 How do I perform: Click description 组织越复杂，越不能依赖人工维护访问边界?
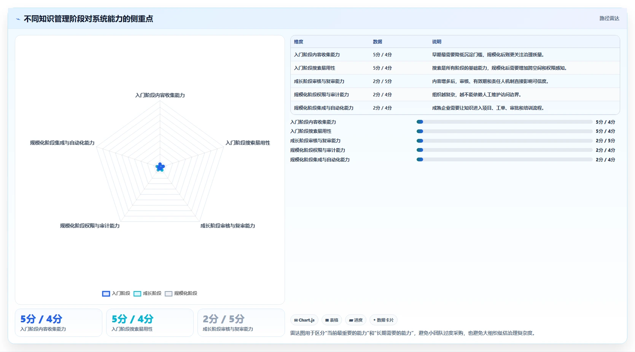[476, 95]
